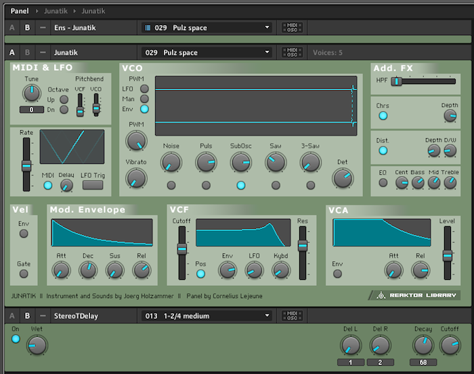
Task: Toggle the Chrs chorus switch
Action: [x=383, y=116]
